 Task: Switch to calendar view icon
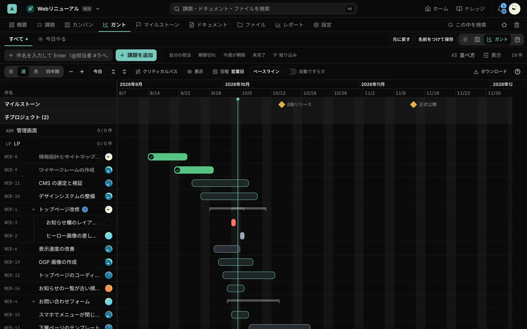(517, 39)
